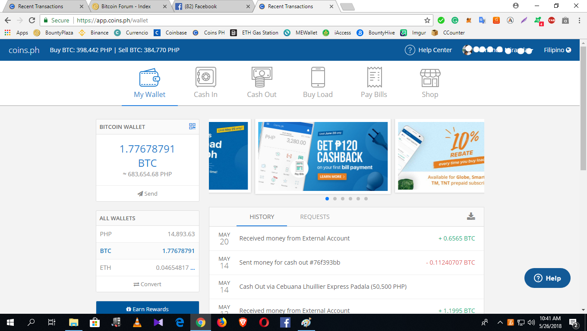Viewport: 587px width, 331px height.
Task: Select the HISTORY tab
Action: (x=262, y=217)
